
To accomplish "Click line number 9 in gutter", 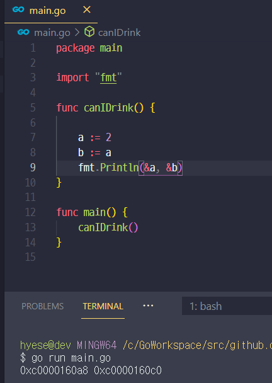I will pos(33,168).
